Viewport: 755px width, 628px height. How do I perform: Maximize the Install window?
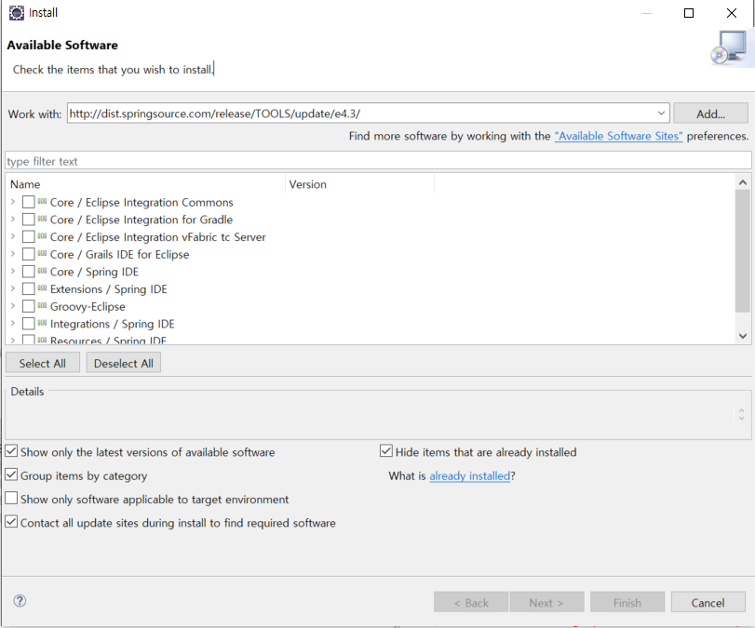689,13
